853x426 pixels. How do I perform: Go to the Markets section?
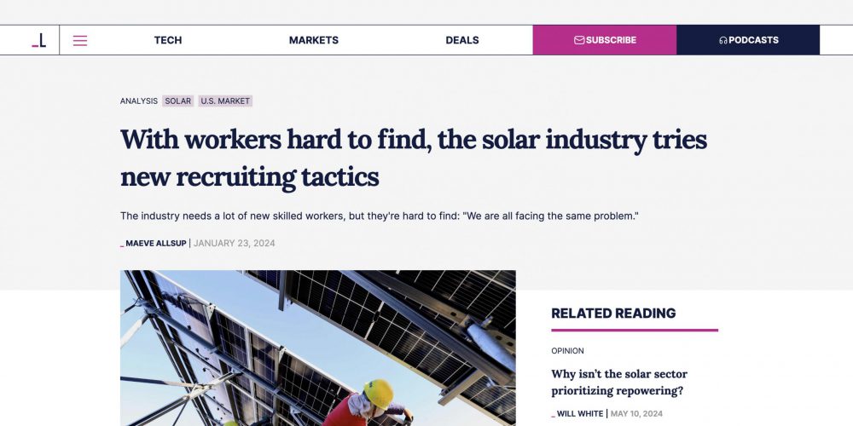(x=314, y=40)
